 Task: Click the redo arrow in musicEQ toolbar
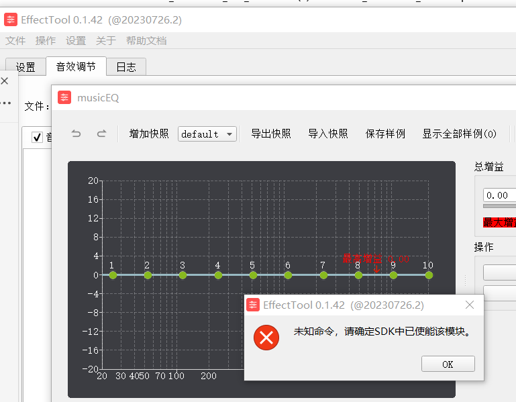102,134
